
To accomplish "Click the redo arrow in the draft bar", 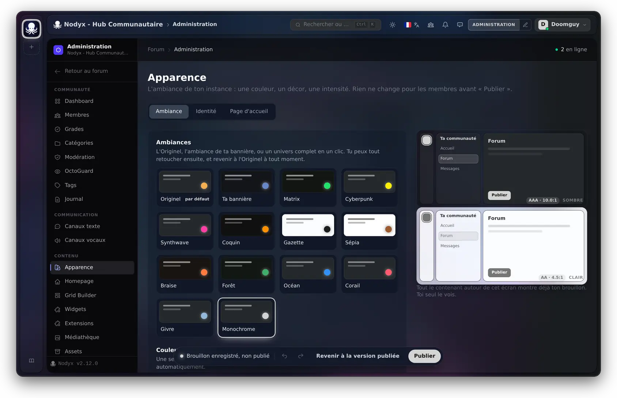I will click(301, 356).
